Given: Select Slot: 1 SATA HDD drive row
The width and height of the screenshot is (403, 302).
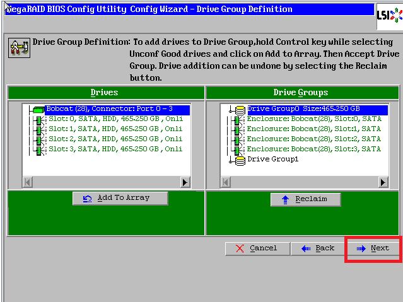Looking at the screenshot, I should pos(115,129).
